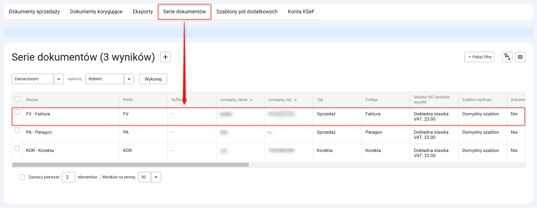Click sort icon beside Nazwa header
The width and height of the screenshot is (537, 208).
click(x=43, y=100)
